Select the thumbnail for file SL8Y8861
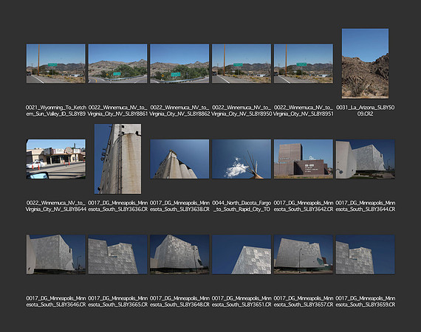The image size is (421, 332). point(117,64)
